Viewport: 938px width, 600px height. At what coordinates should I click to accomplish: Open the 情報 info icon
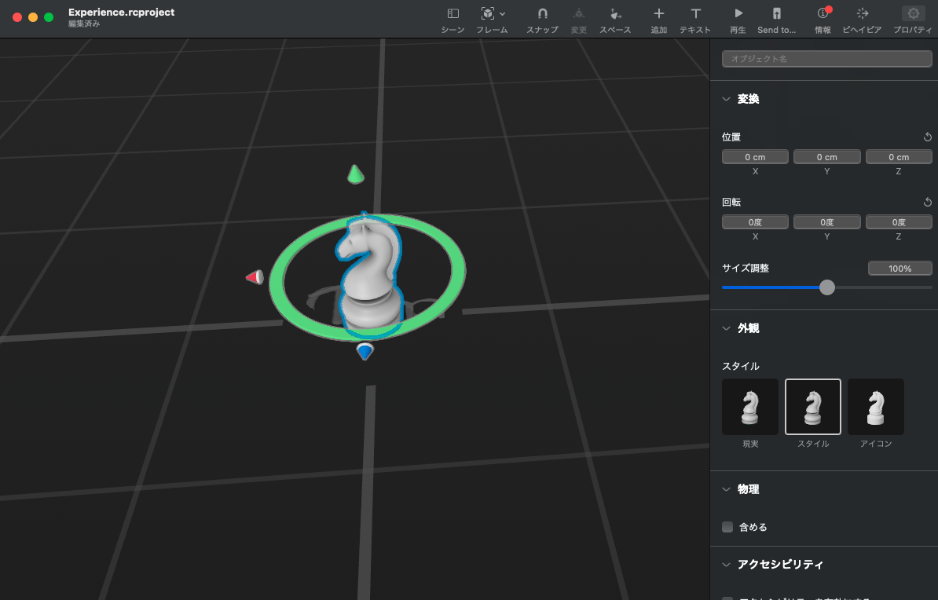(823, 13)
